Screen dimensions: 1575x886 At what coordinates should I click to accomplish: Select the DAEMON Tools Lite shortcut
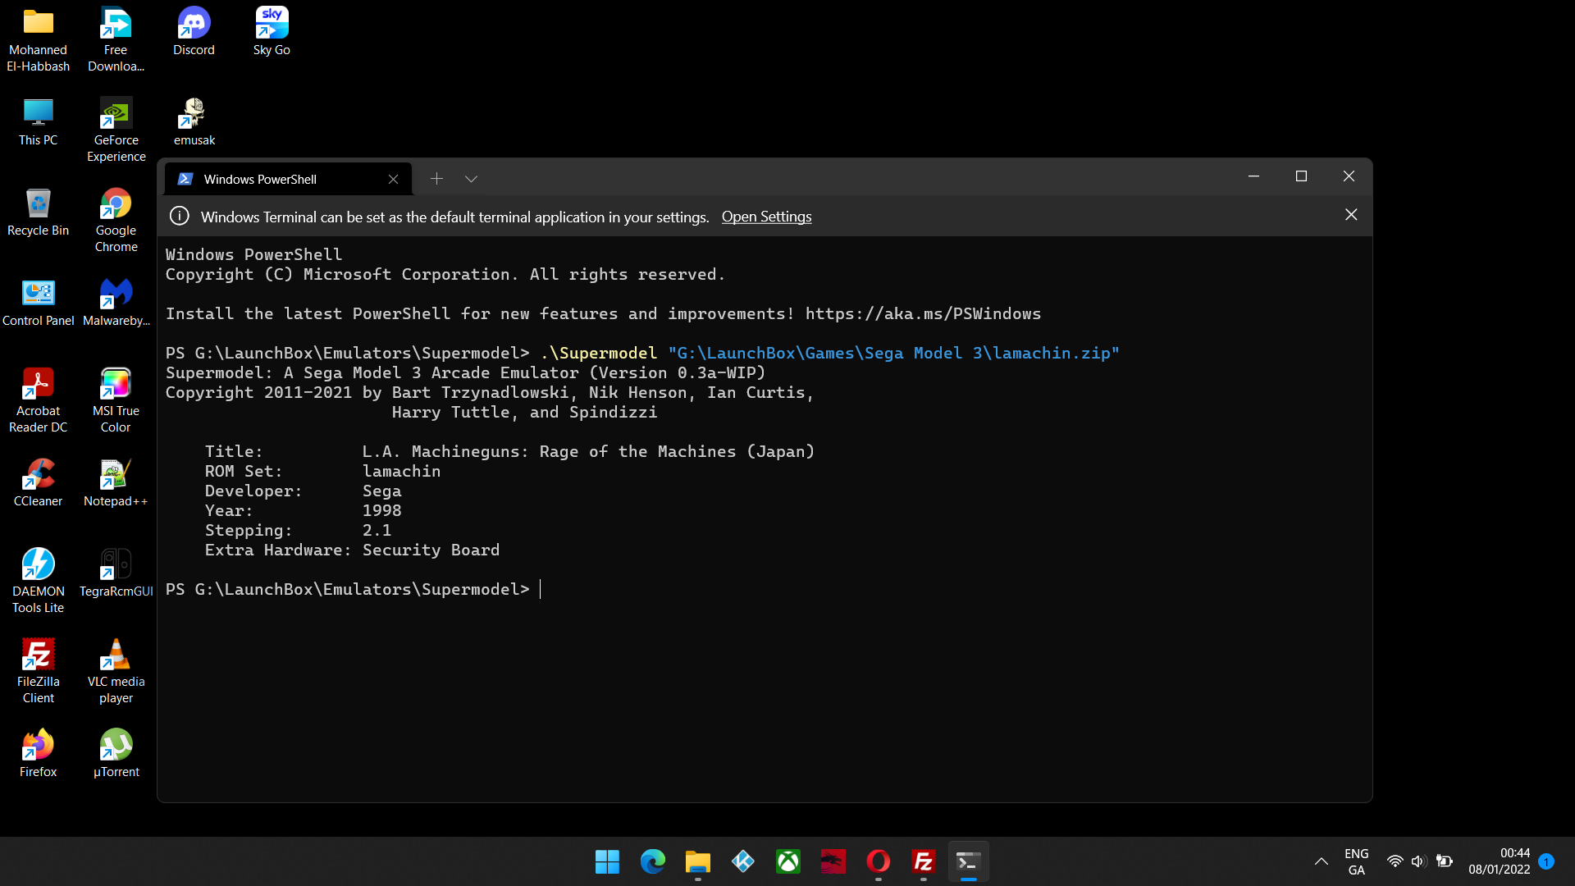(38, 582)
